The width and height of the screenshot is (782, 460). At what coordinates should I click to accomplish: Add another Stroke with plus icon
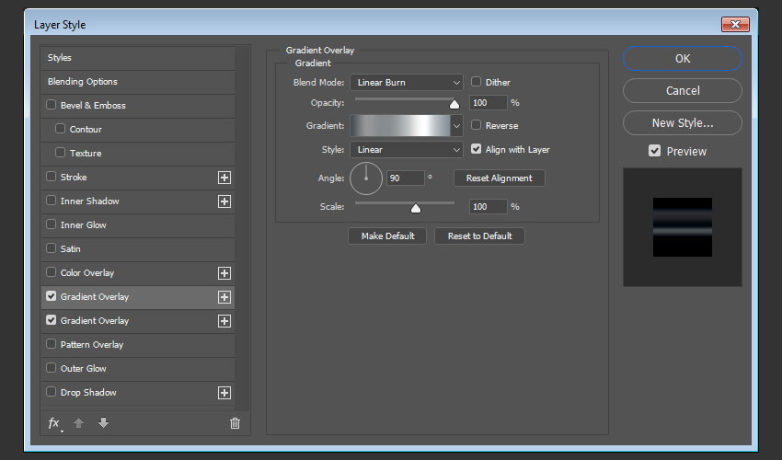224,178
